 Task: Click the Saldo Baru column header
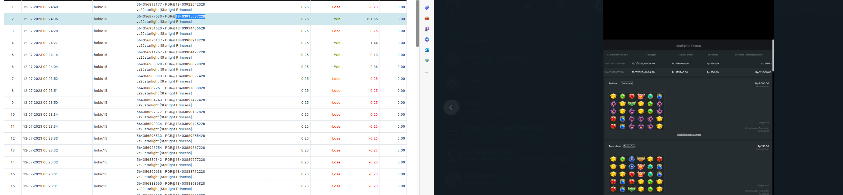click(x=686, y=55)
